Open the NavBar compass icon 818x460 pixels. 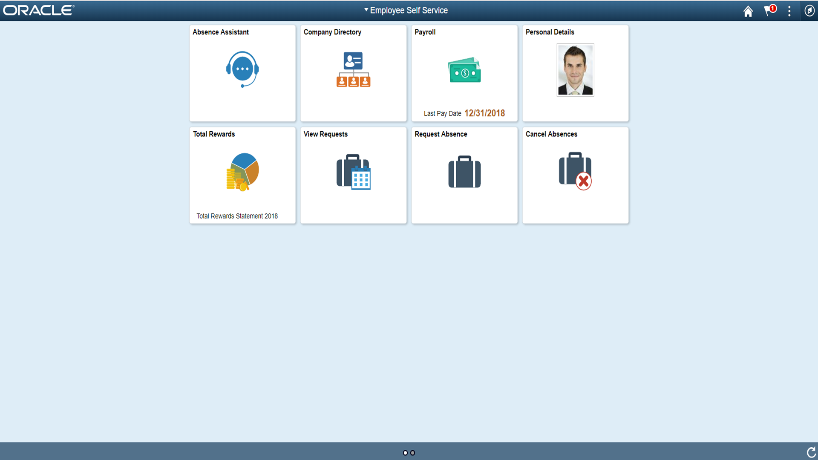click(x=809, y=11)
